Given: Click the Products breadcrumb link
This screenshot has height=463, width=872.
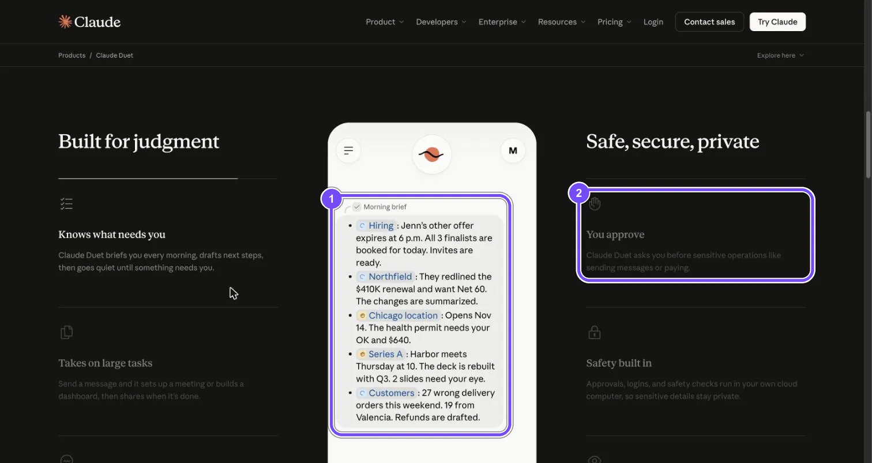Looking at the screenshot, I should point(72,55).
